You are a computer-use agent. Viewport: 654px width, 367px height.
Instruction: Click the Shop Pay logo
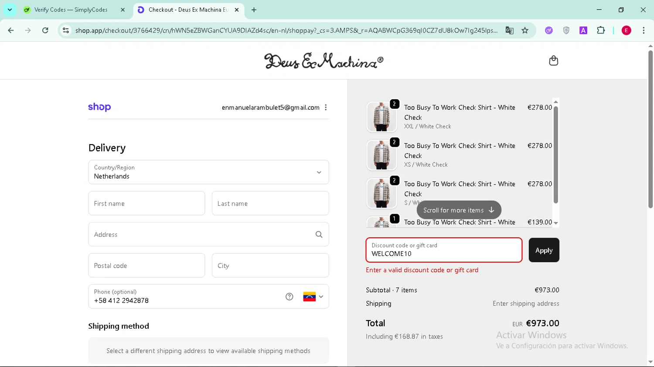click(x=99, y=107)
